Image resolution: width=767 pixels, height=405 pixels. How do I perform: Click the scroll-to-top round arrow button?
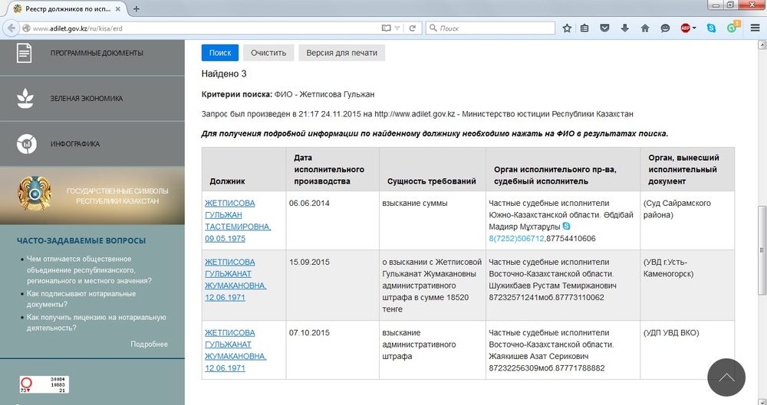tap(726, 377)
